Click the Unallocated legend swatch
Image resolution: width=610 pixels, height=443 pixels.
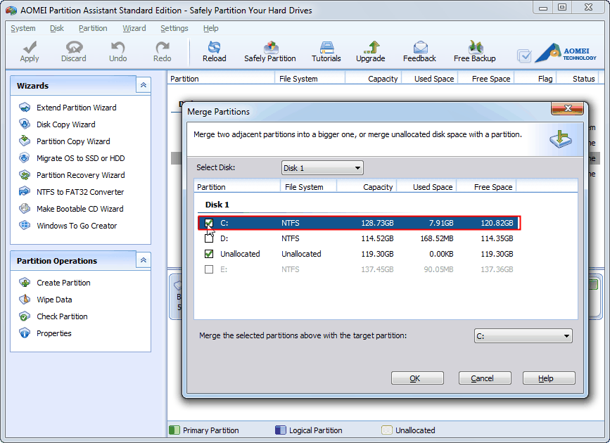(x=387, y=430)
